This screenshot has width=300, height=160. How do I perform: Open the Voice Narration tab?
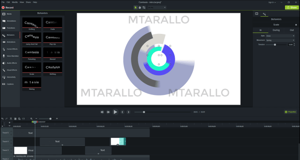pos(10,56)
